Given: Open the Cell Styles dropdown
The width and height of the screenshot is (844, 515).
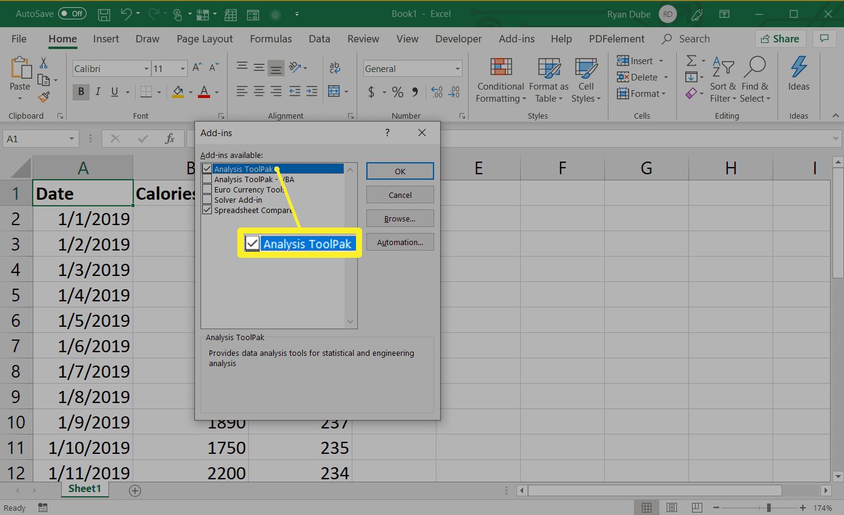Looking at the screenshot, I should tap(586, 81).
